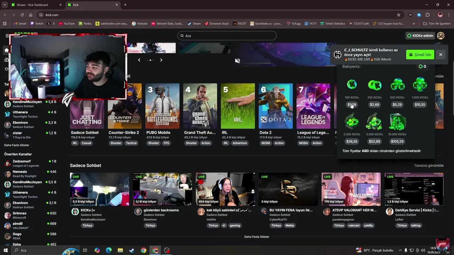
Task: Open the Grand Theft Auto category cover
Action: pos(200,106)
